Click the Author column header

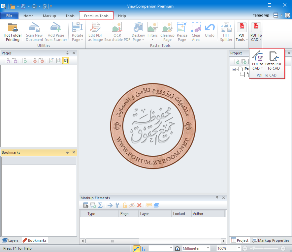pyautogui.click(x=208, y=214)
